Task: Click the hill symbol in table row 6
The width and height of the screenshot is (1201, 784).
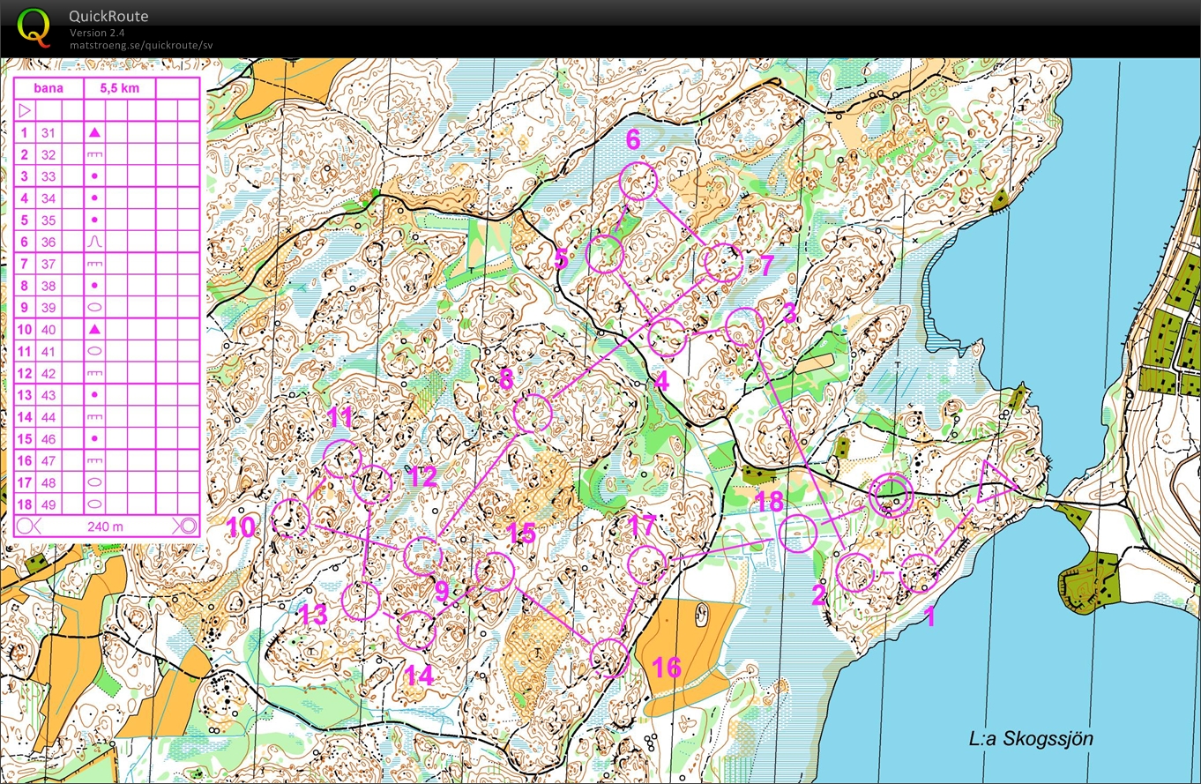Action: [94, 242]
